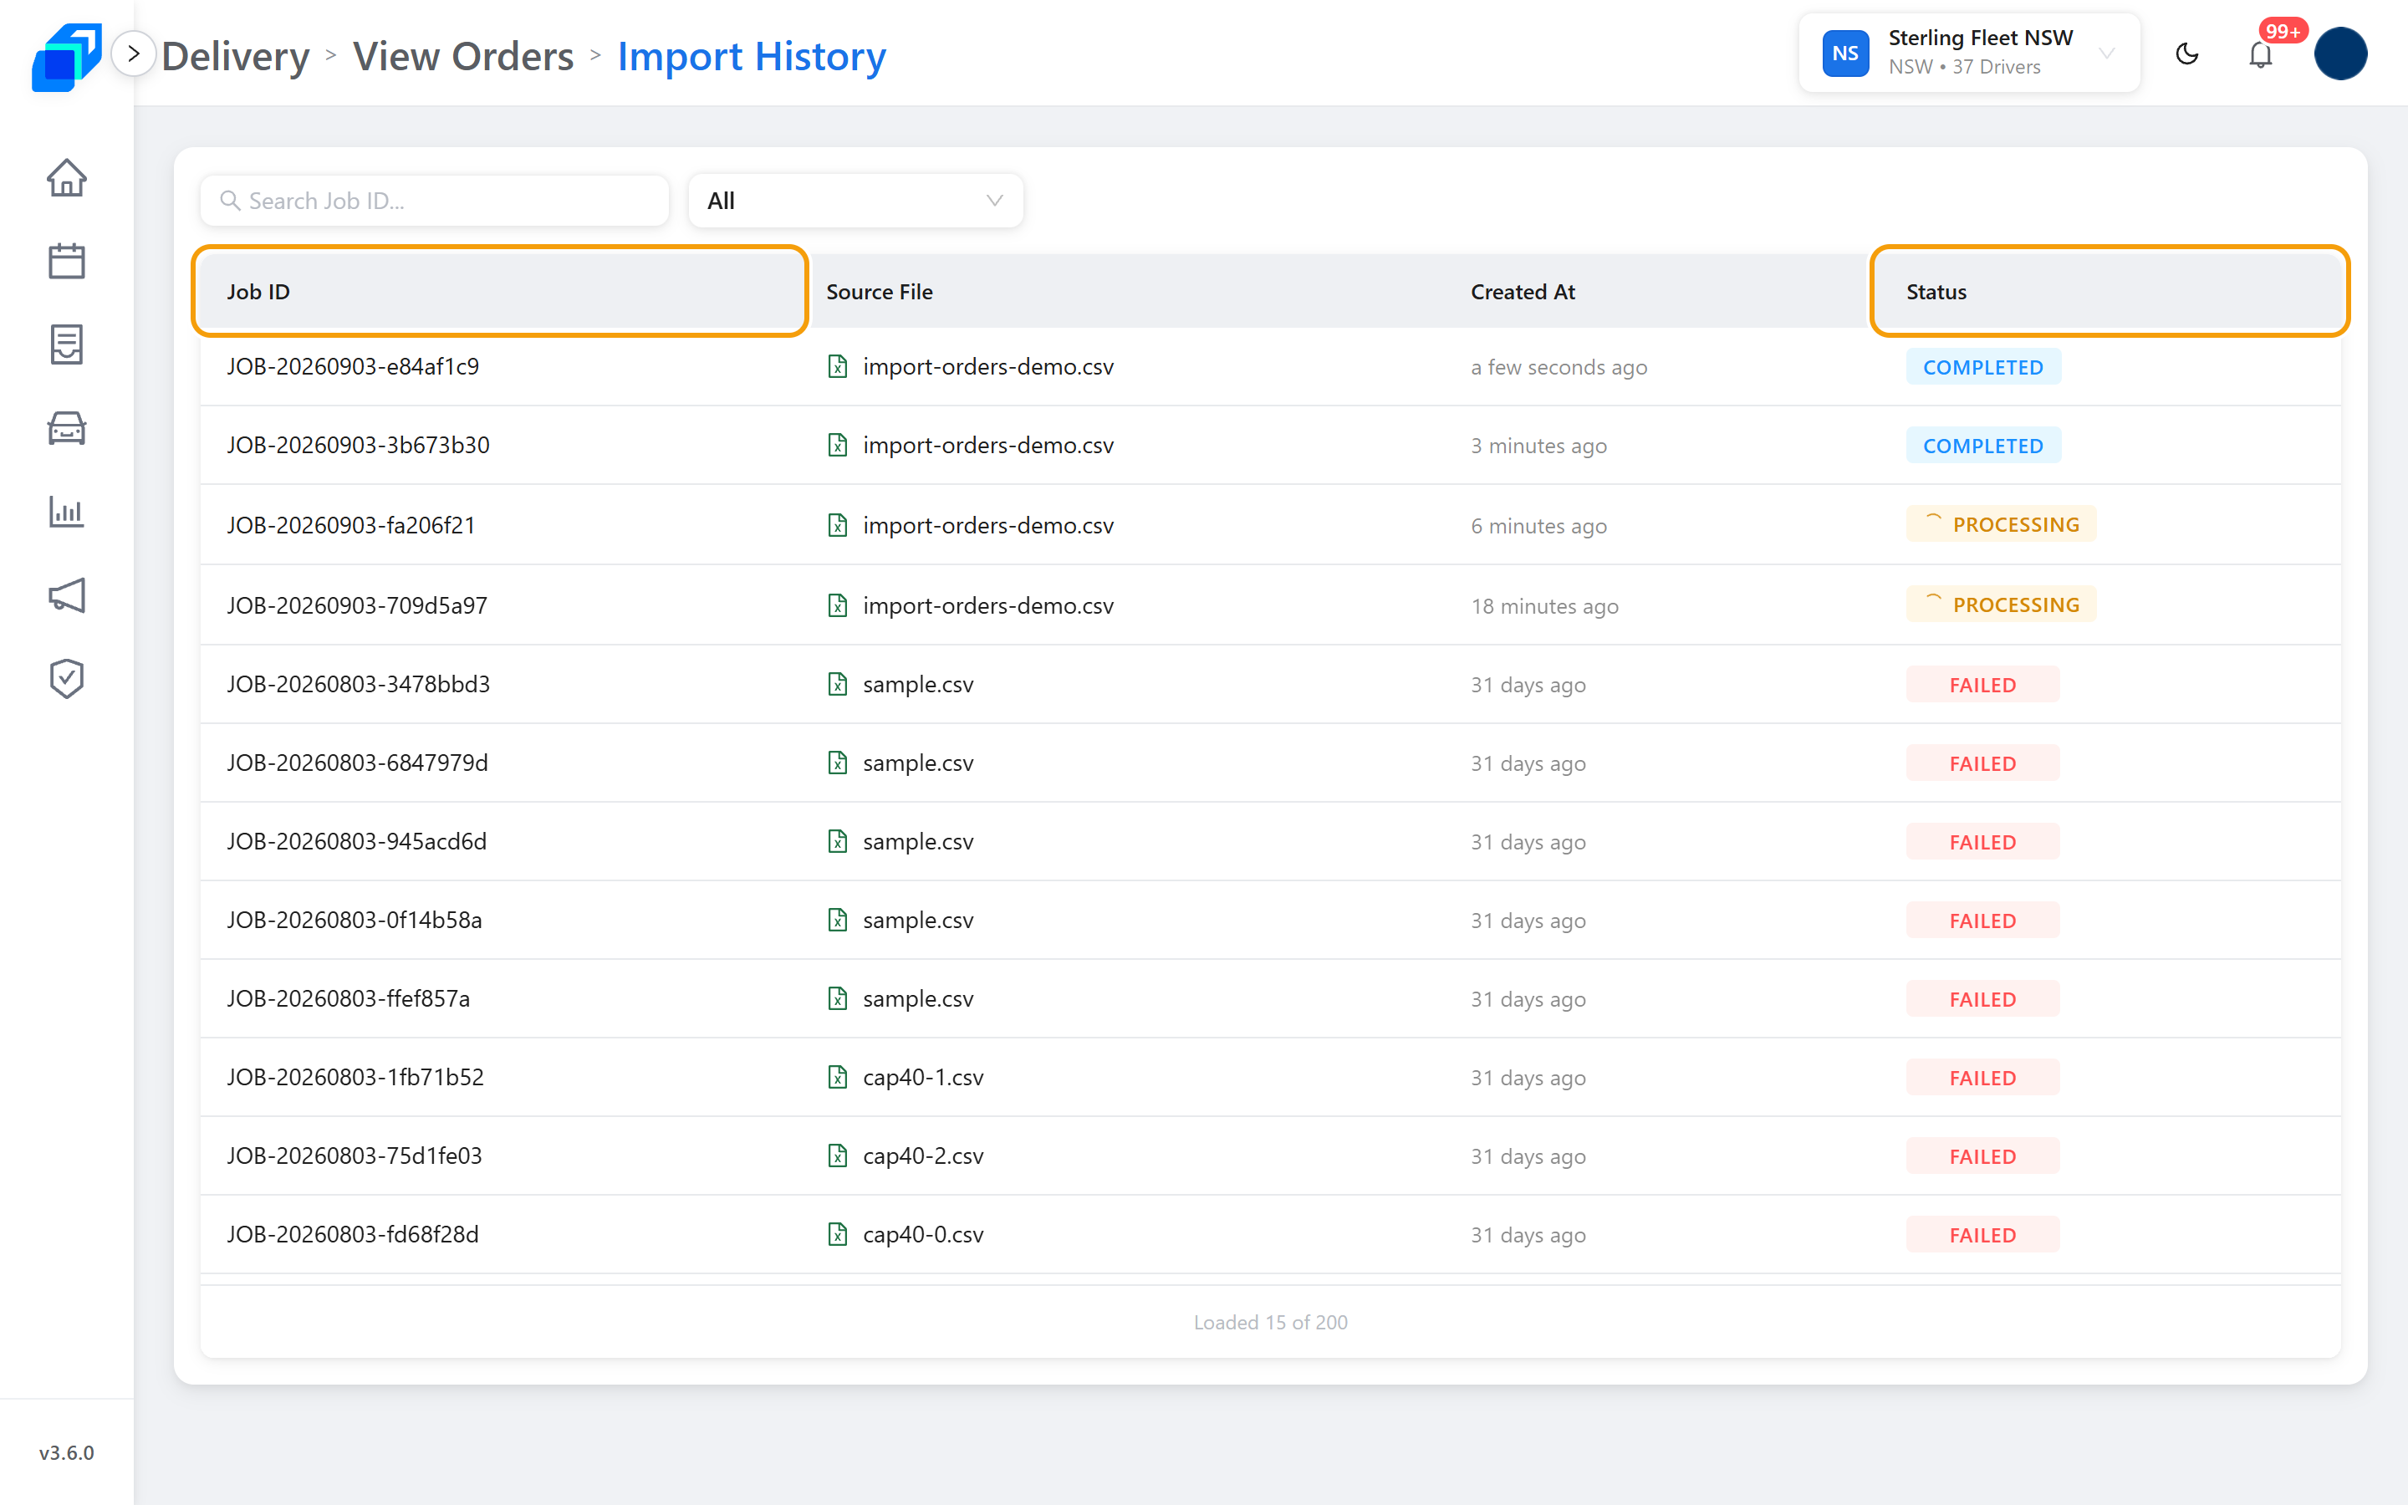Select job JOB-20260803-6847979d
Viewport: 2408px width, 1505px height.
tap(357, 763)
